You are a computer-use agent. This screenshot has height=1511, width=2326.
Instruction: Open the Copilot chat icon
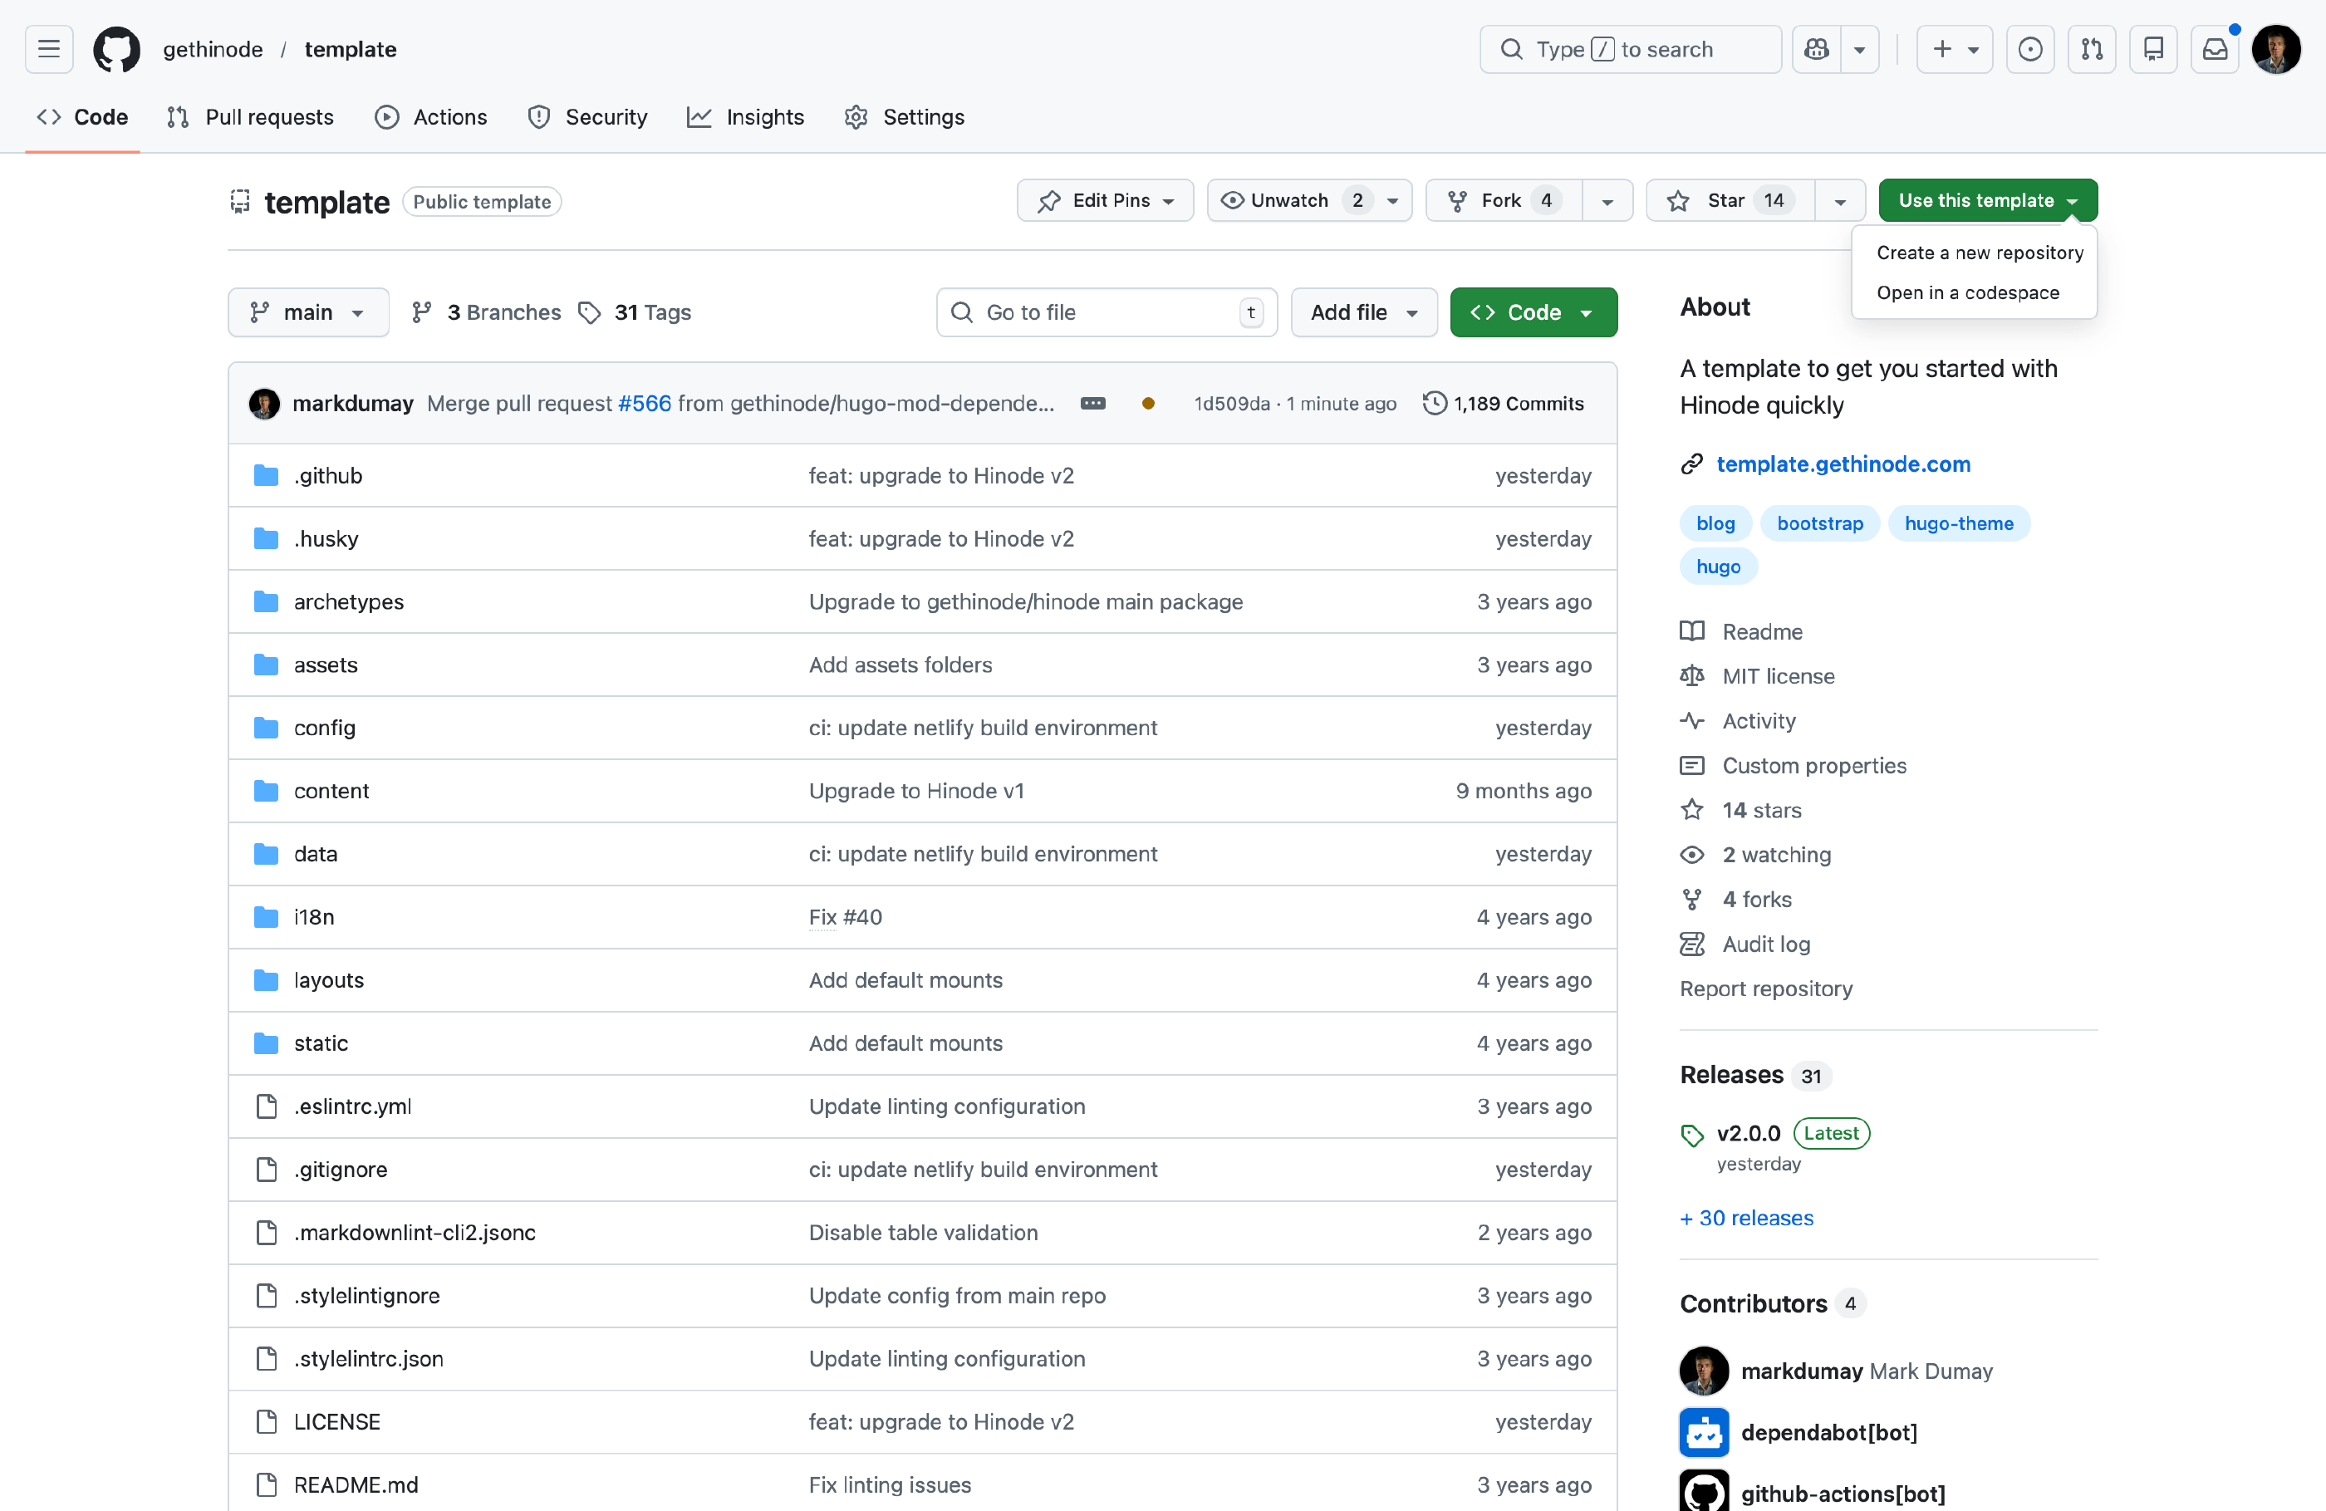[x=1816, y=49]
